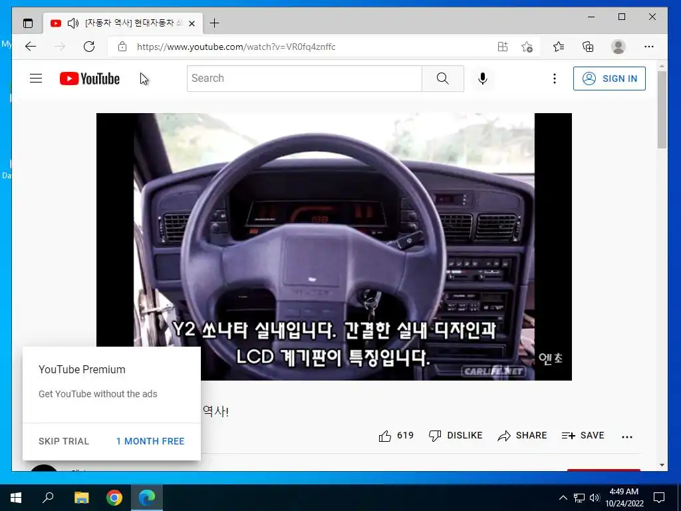This screenshot has height=511, width=681.
Task: View site information lock icon
Action: pos(122,47)
